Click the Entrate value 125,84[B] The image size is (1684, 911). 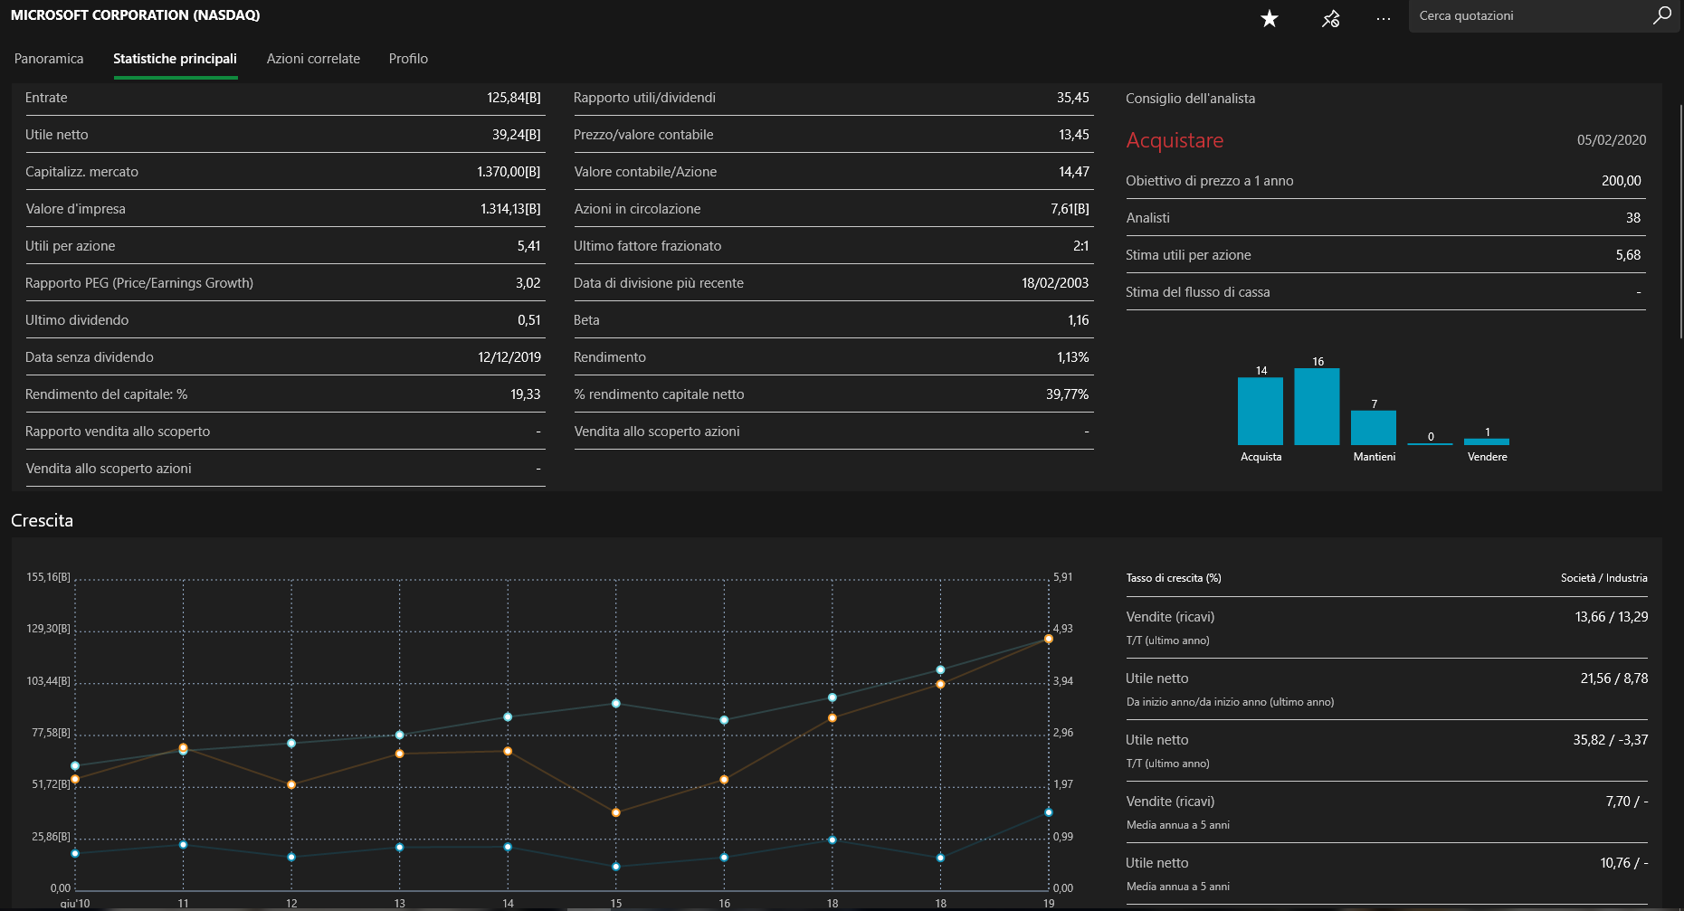513,98
